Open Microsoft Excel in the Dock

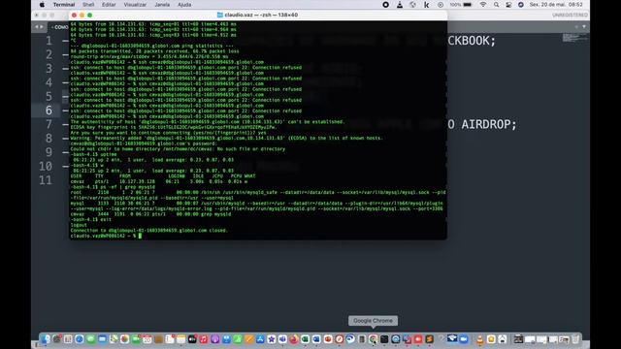(x=306, y=339)
